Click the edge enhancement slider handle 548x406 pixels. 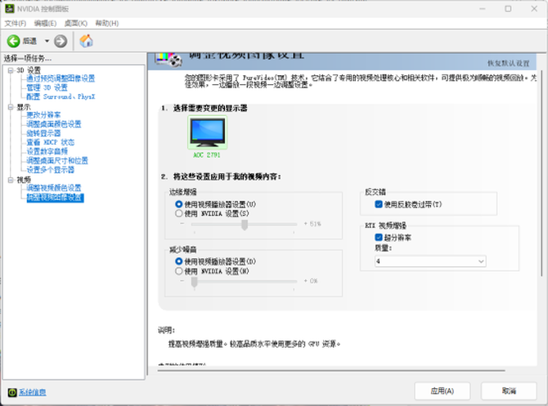(244, 224)
